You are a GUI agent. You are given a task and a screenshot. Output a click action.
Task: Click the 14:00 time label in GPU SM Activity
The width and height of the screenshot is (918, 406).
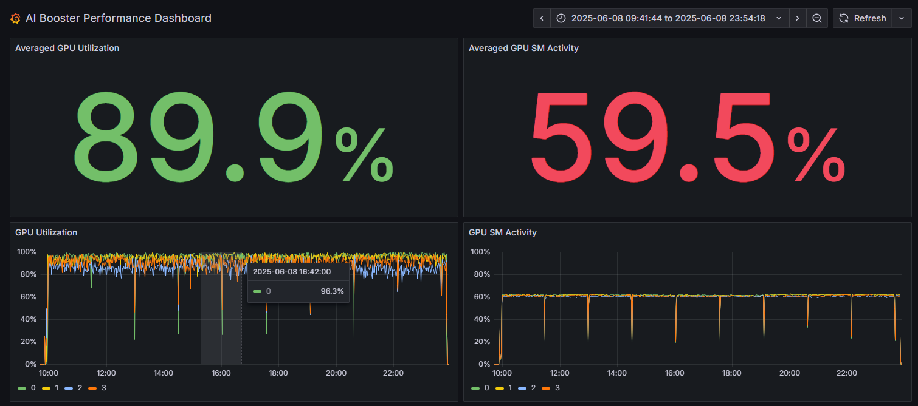click(617, 373)
